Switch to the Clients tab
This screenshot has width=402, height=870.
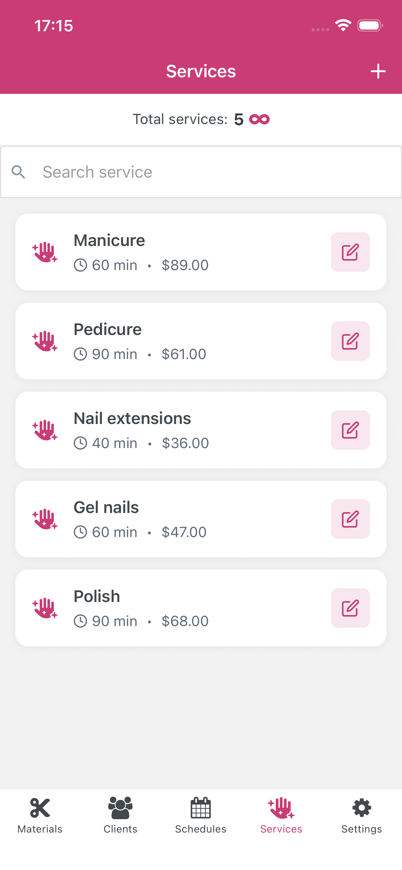tap(120, 815)
